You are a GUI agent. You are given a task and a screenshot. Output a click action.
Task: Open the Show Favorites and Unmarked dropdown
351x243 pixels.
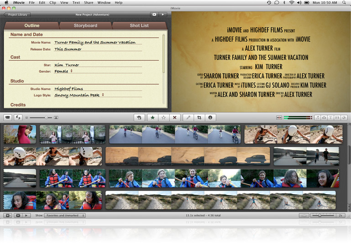pyautogui.click(x=65, y=215)
